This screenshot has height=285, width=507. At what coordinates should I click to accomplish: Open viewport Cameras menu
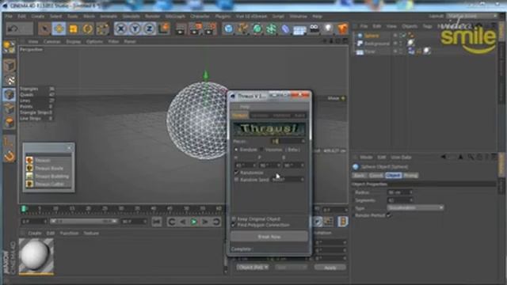pyautogui.click(x=51, y=42)
